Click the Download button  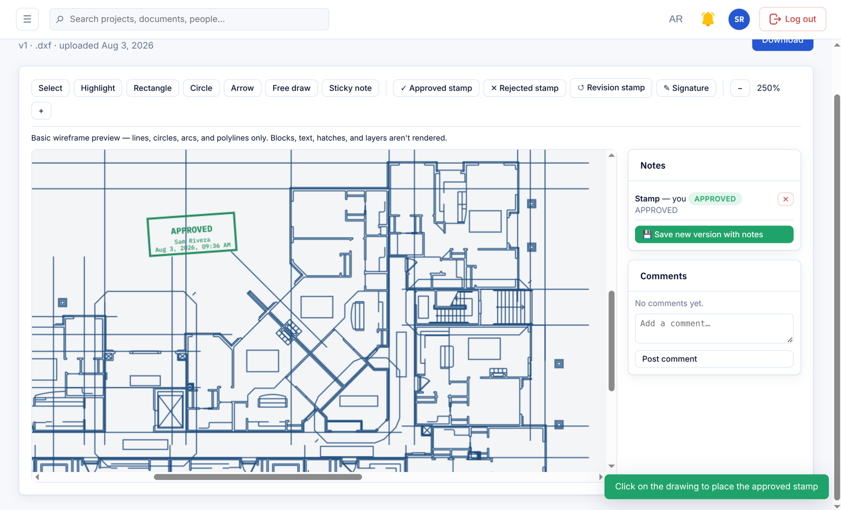point(783,44)
